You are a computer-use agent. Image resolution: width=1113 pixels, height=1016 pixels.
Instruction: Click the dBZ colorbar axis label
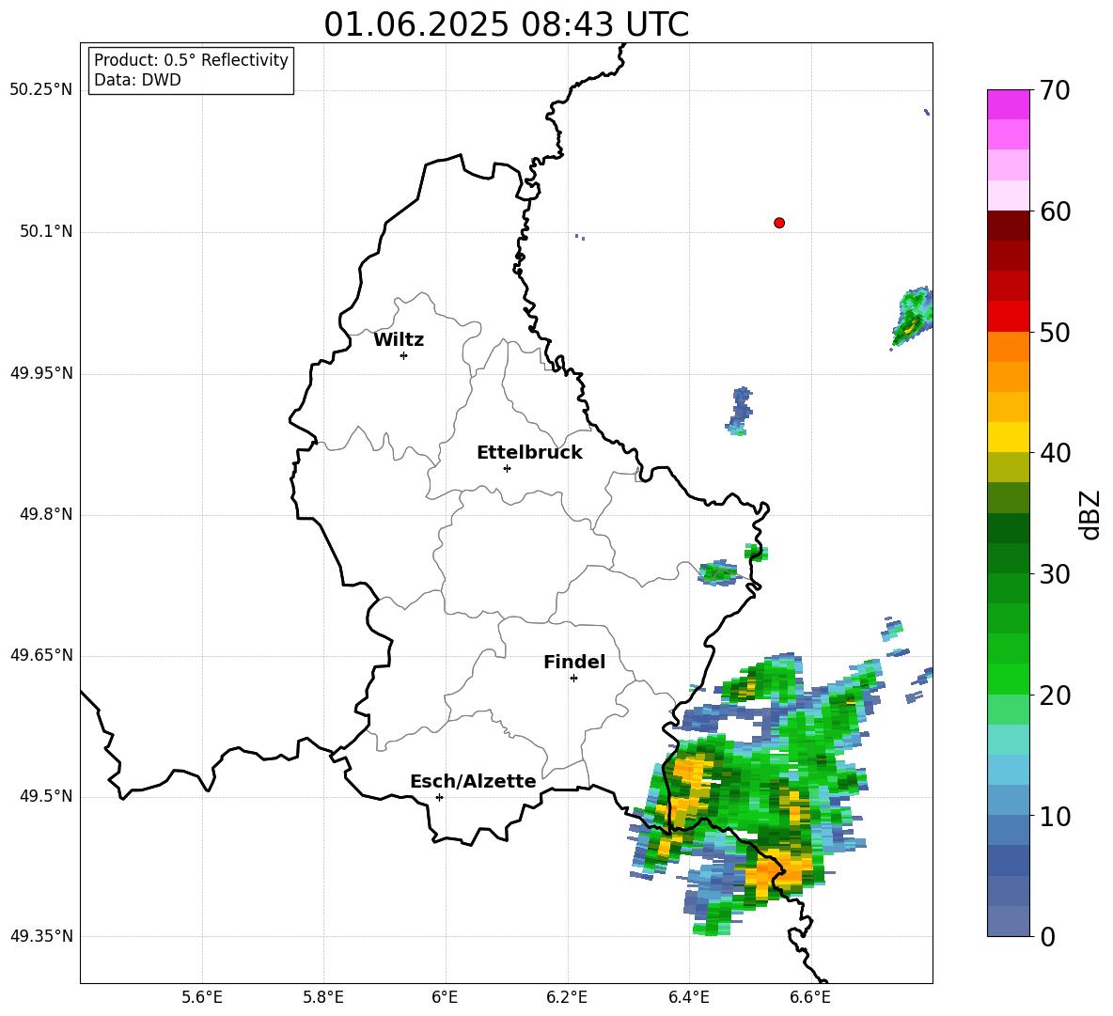pos(1089,514)
